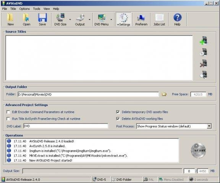
Task: Click the bottom filmstrip title icon
Action: click(x=204, y=74)
